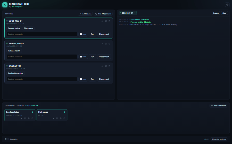Select the EDGE-GW-01 device name
This screenshot has width=232, height=144.
15,21
